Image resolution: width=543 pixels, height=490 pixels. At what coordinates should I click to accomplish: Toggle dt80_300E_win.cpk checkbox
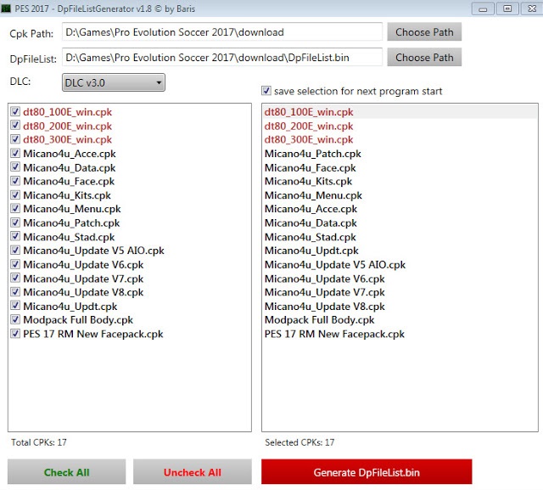point(15,139)
